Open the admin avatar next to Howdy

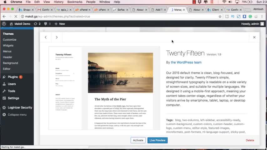pyautogui.click(x=262, y=24)
